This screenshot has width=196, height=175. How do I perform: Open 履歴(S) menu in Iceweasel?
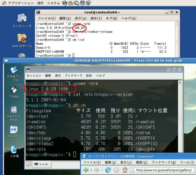pyautogui.click(x=141, y=162)
